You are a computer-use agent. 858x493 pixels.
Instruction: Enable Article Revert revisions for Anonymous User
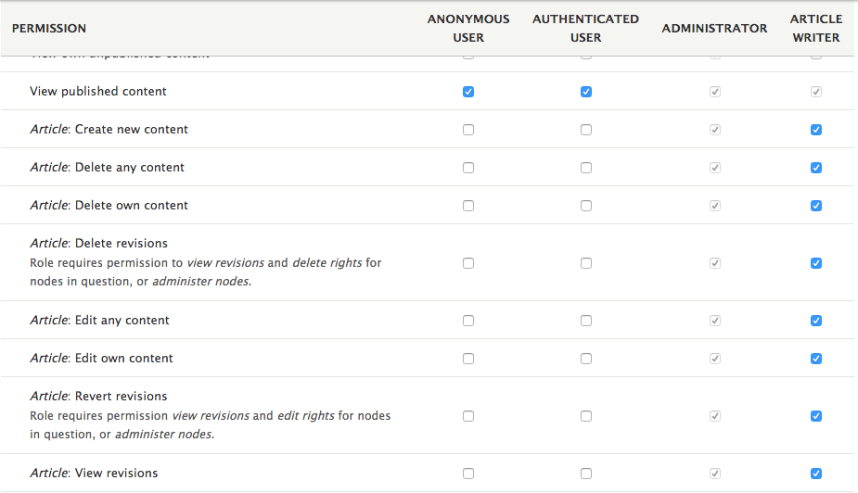click(x=468, y=416)
